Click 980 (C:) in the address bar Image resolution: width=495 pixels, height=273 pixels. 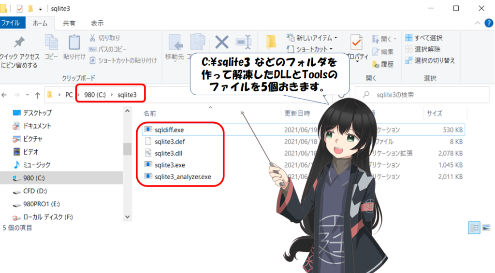95,95
